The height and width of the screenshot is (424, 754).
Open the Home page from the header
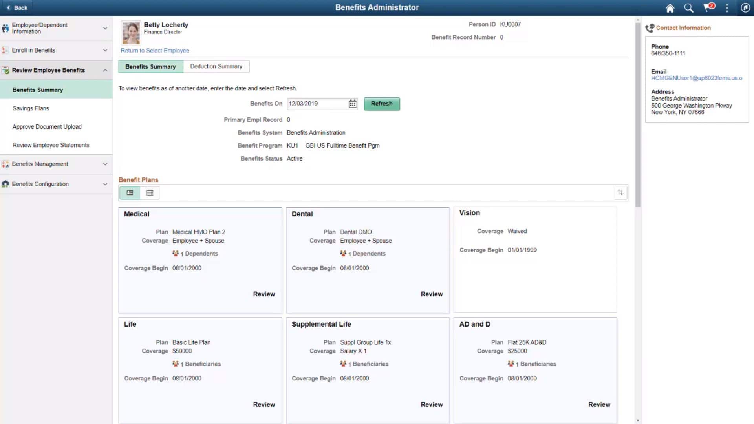(x=670, y=7)
